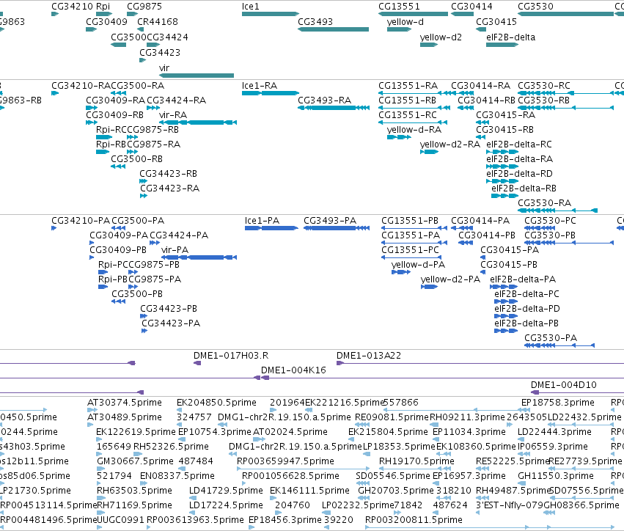
Task: Click the RH52326.5prime EST label
Action: (x=171, y=447)
